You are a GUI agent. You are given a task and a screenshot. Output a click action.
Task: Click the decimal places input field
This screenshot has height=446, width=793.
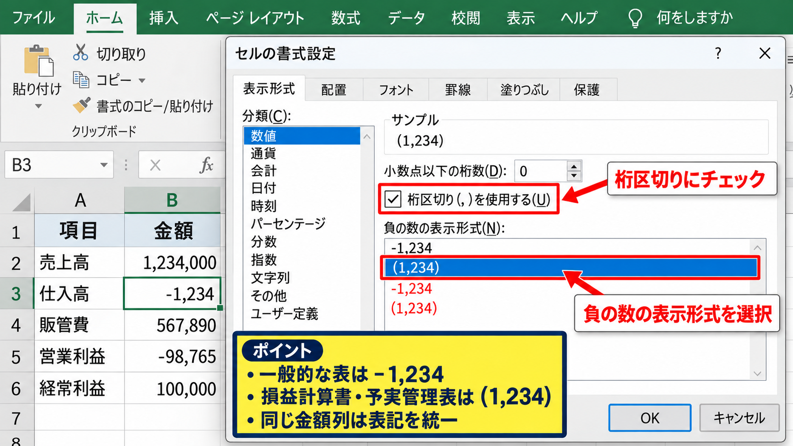(541, 171)
